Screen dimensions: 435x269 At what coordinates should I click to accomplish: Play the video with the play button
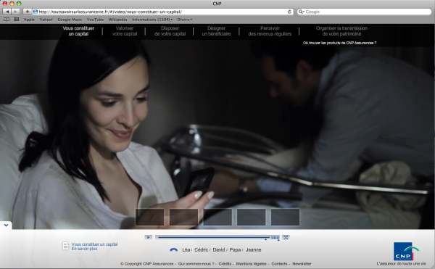pyautogui.click(x=149, y=237)
